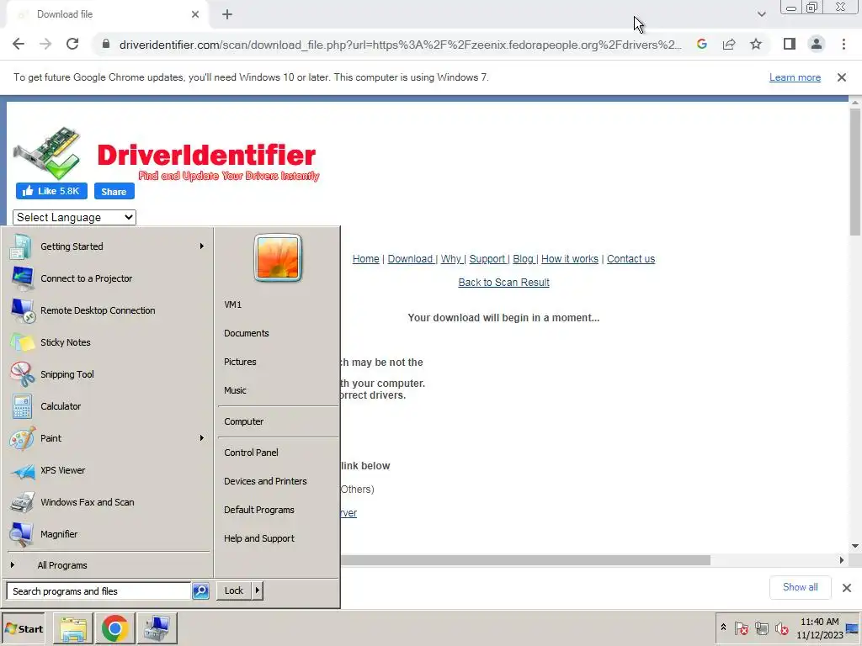The width and height of the screenshot is (862, 646).
Task: Click the Chrome taskbar icon
Action: [x=114, y=628]
